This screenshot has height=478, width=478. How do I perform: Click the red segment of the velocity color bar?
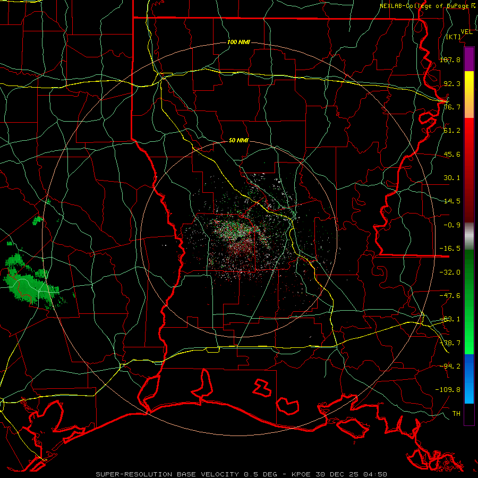point(469,170)
